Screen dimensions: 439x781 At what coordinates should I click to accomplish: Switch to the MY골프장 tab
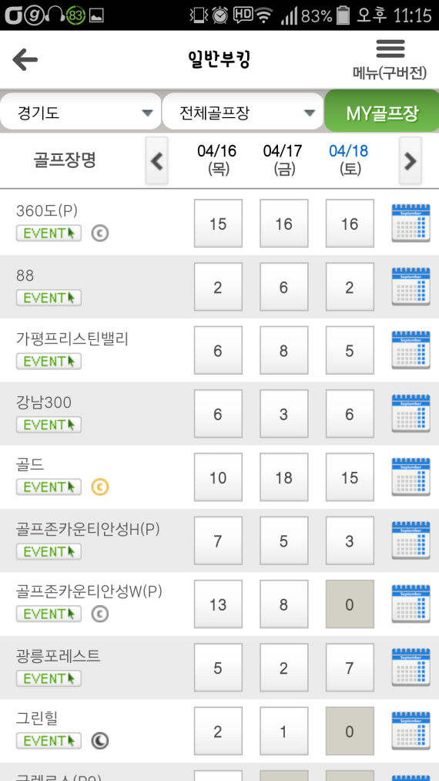pyautogui.click(x=382, y=111)
